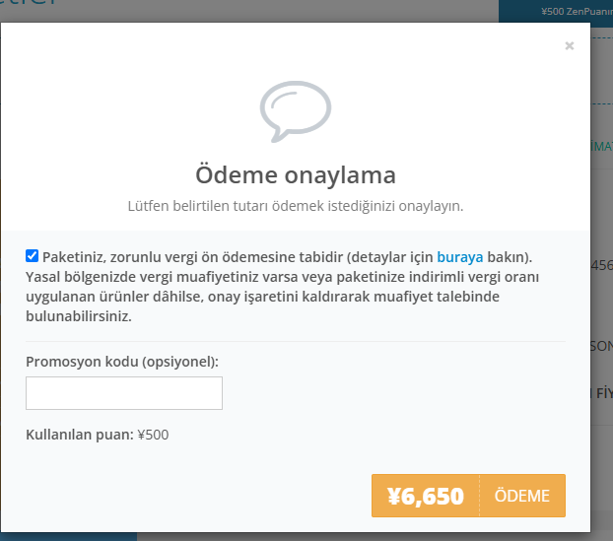Click the word "onaylama" in the title
The width and height of the screenshot is (613, 541).
350,175
